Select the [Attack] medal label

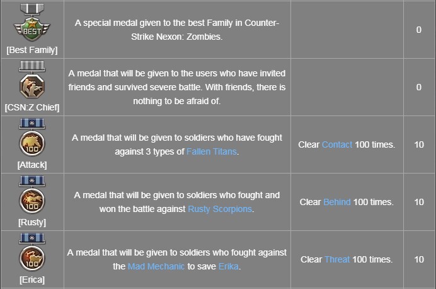(x=32, y=165)
